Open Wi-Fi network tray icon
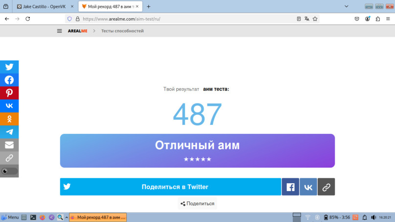 [308, 217]
